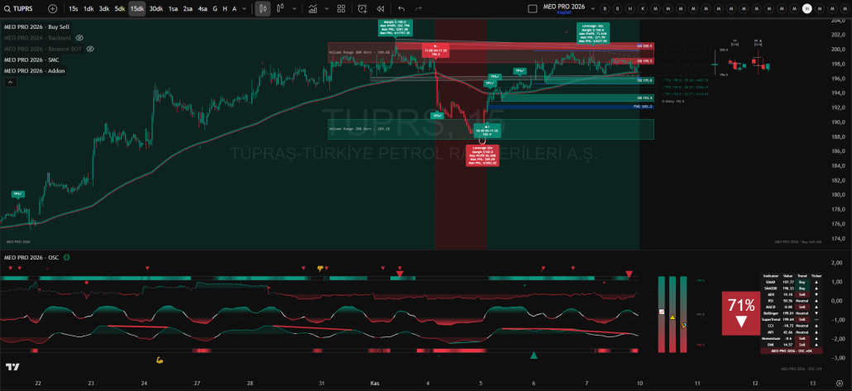Open the indicator templates grid icon
This screenshot has height=391, width=852.
(x=337, y=8)
